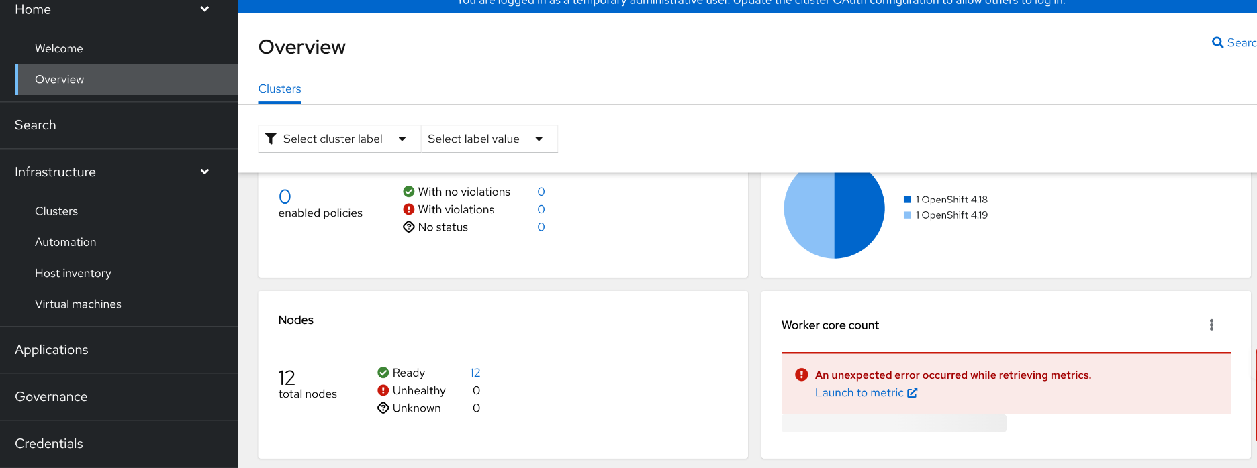Click the Ready nodes green check icon
Image resolution: width=1257 pixels, height=468 pixels.
point(383,373)
